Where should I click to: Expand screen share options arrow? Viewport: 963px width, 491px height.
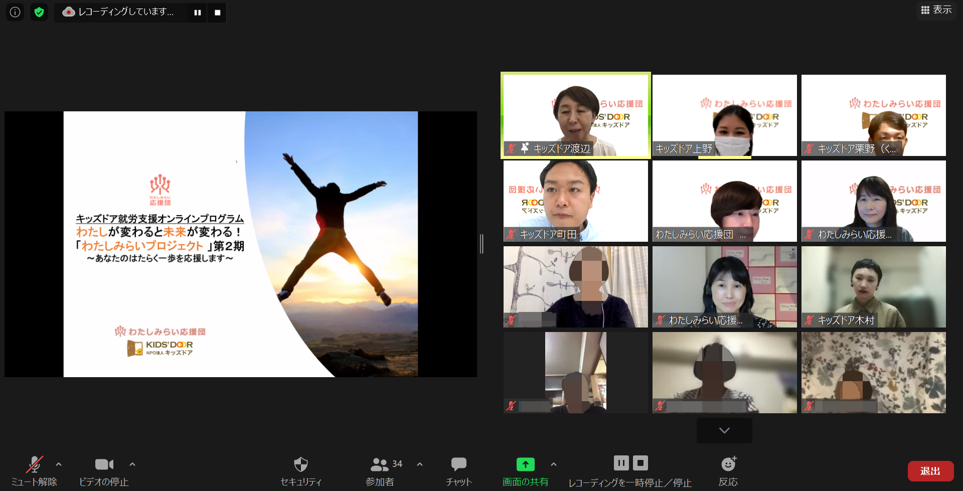click(554, 464)
